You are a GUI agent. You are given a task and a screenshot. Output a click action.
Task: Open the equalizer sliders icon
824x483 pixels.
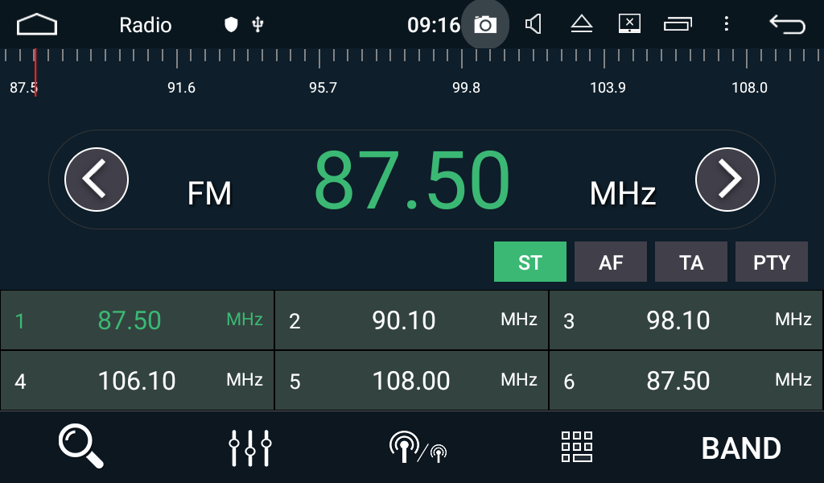click(250, 448)
